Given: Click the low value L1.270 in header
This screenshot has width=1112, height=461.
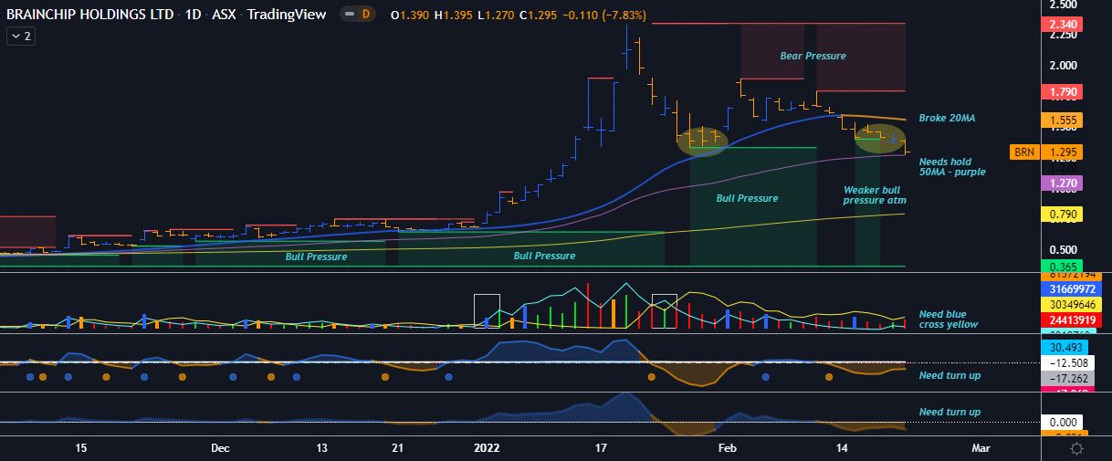Looking at the screenshot, I should 497,15.
